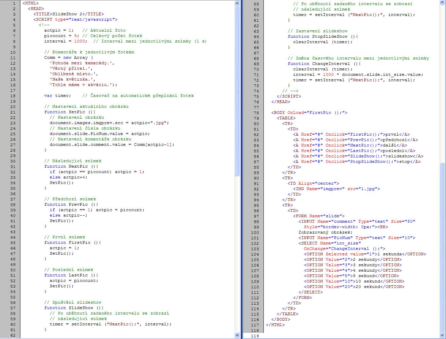Click line number 119 in the gutter
The height and width of the screenshot is (339, 446).
[x=255, y=336]
